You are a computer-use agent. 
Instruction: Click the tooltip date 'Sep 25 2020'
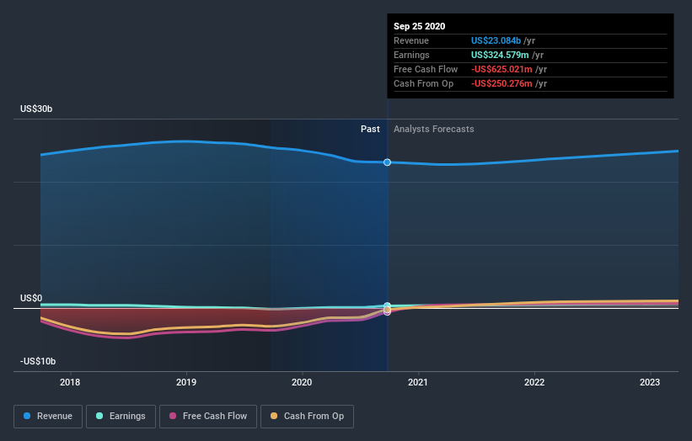point(419,26)
